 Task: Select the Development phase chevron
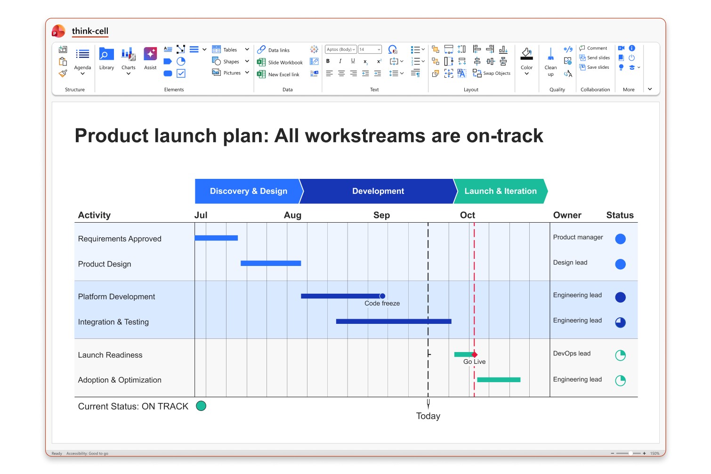[378, 191]
